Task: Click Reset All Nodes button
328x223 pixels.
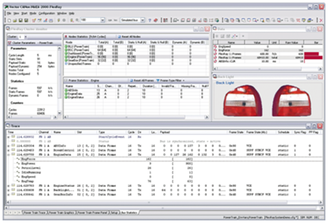Action: point(129,37)
